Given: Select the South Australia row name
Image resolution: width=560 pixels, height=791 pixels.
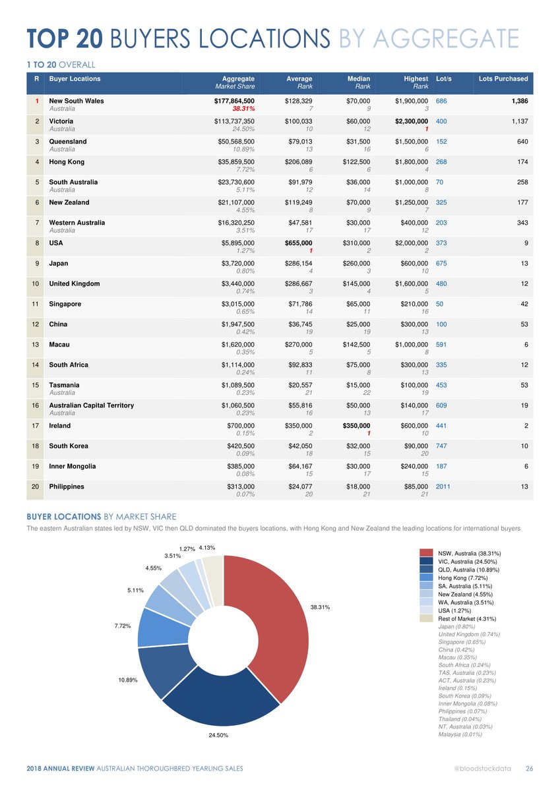Looking at the screenshot, I should pyautogui.click(x=74, y=182).
